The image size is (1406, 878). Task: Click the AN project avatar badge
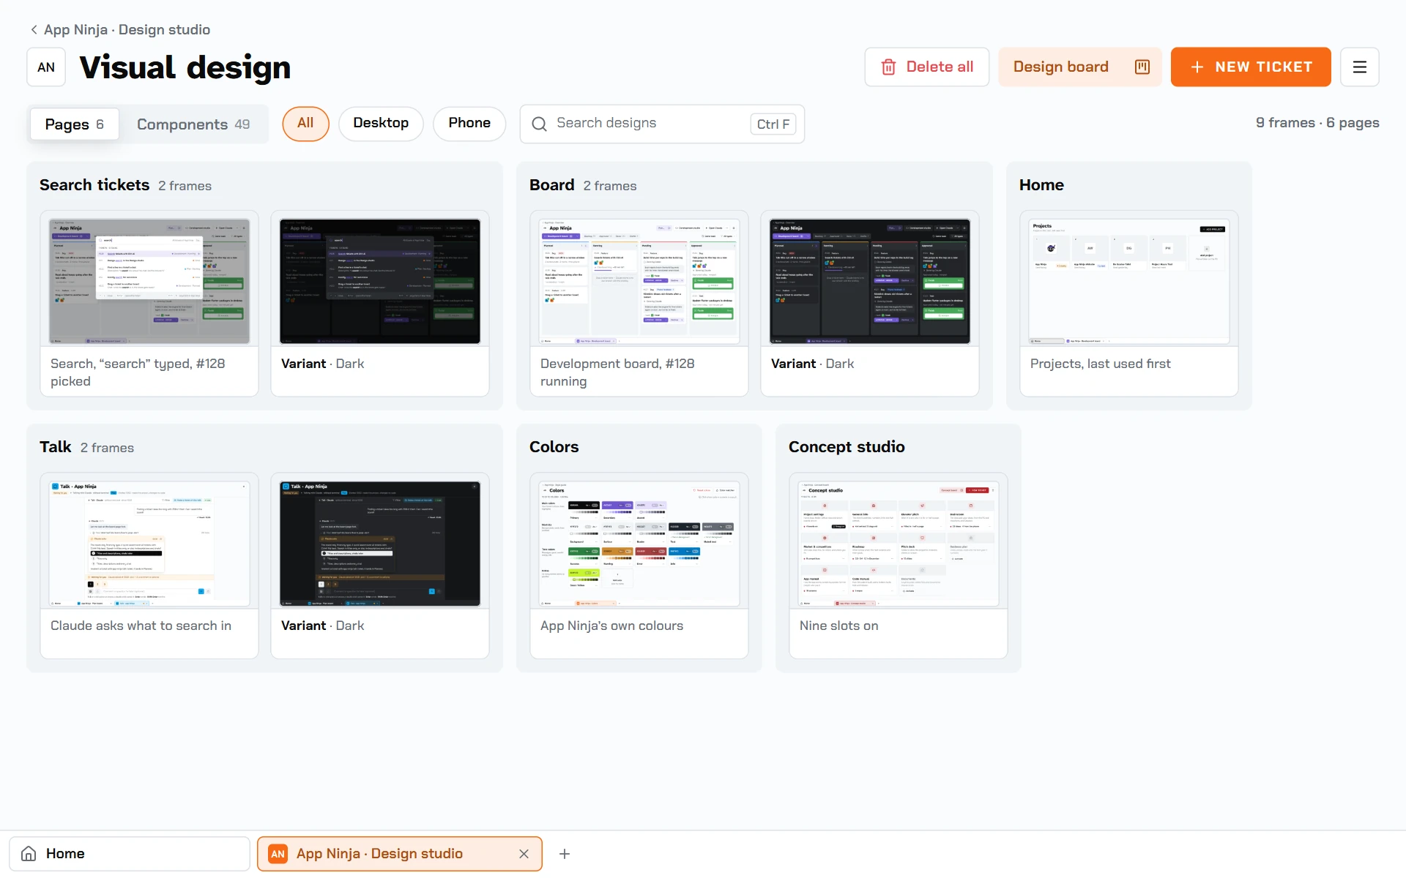point(46,67)
